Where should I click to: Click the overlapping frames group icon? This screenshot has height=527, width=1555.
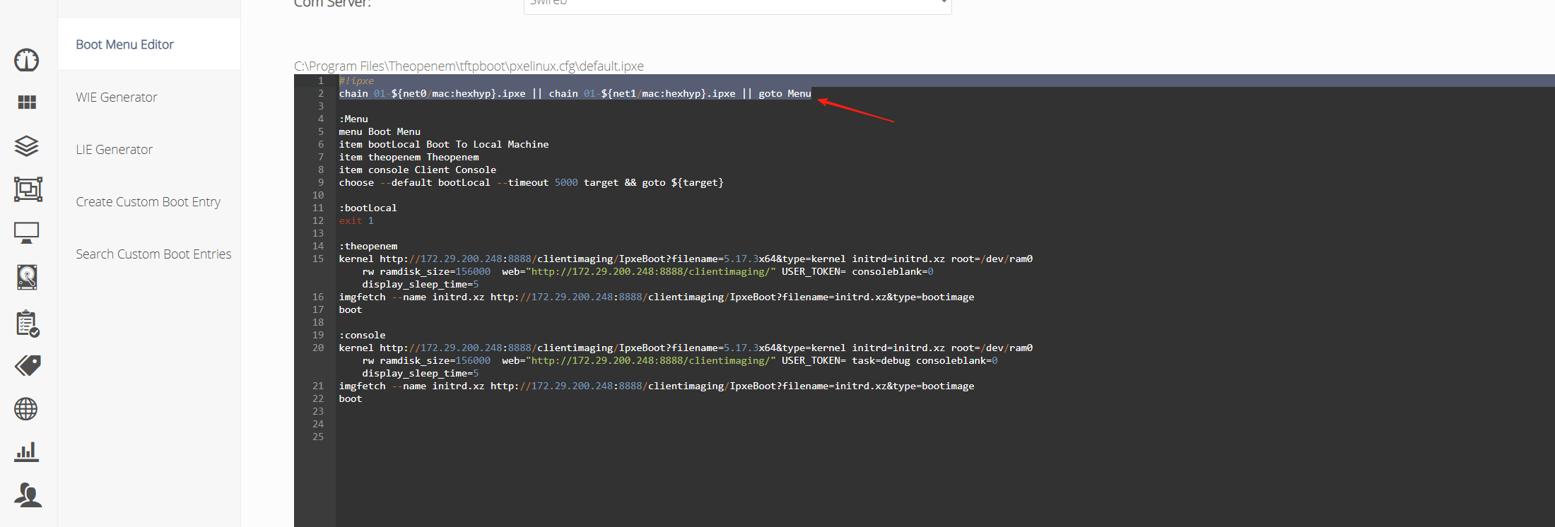pos(28,189)
